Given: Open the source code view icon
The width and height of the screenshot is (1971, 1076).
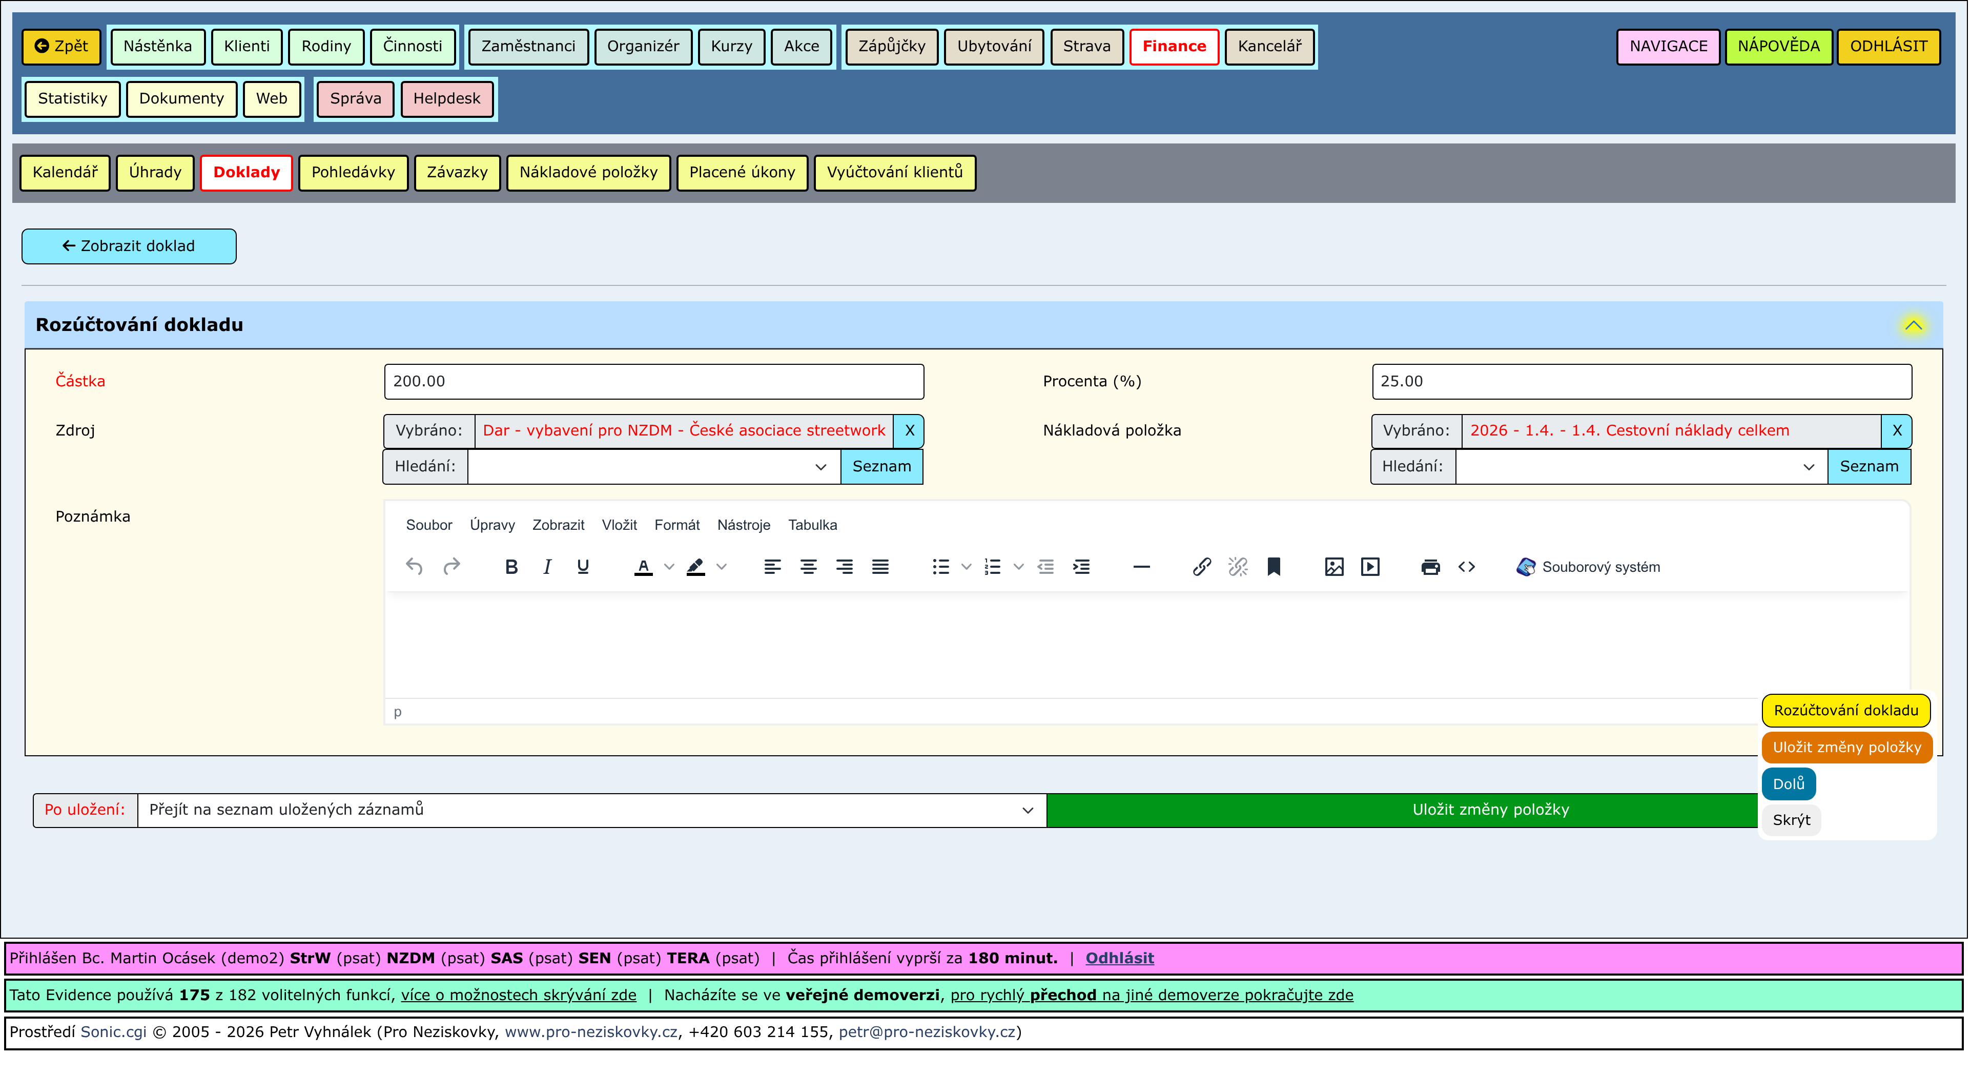Looking at the screenshot, I should point(1466,567).
